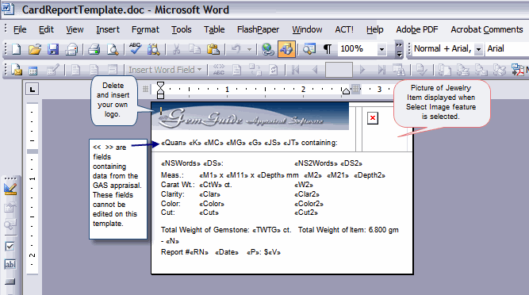The height and width of the screenshot is (295, 529).
Task: Click Merge to E-mail icon
Action: [x=481, y=70]
